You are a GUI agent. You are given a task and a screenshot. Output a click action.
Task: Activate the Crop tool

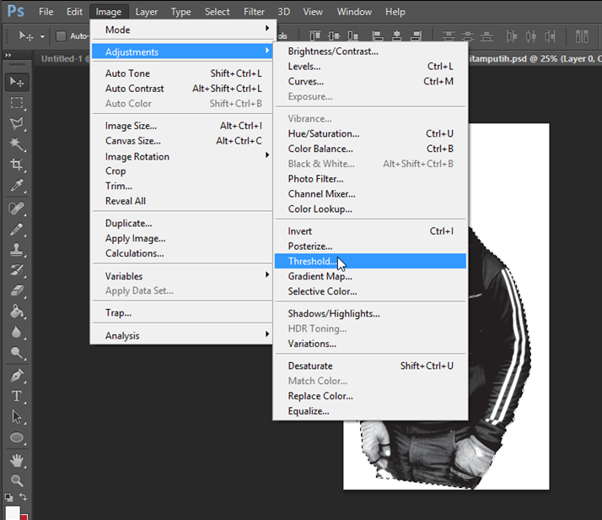pos(17,165)
